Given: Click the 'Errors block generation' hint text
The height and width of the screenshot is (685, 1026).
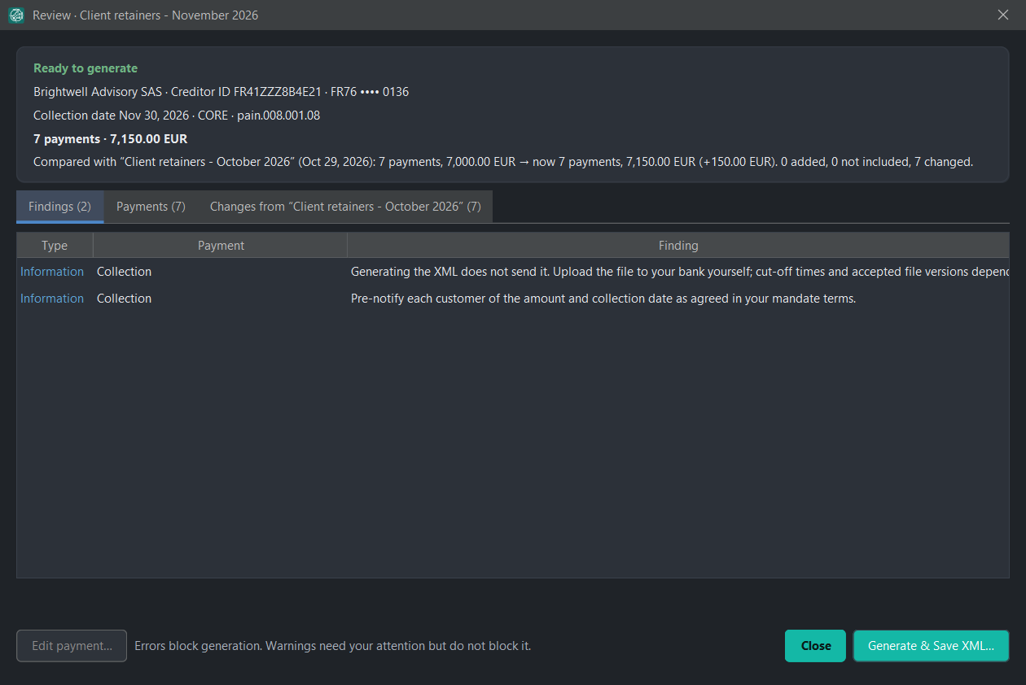Looking at the screenshot, I should tap(333, 646).
